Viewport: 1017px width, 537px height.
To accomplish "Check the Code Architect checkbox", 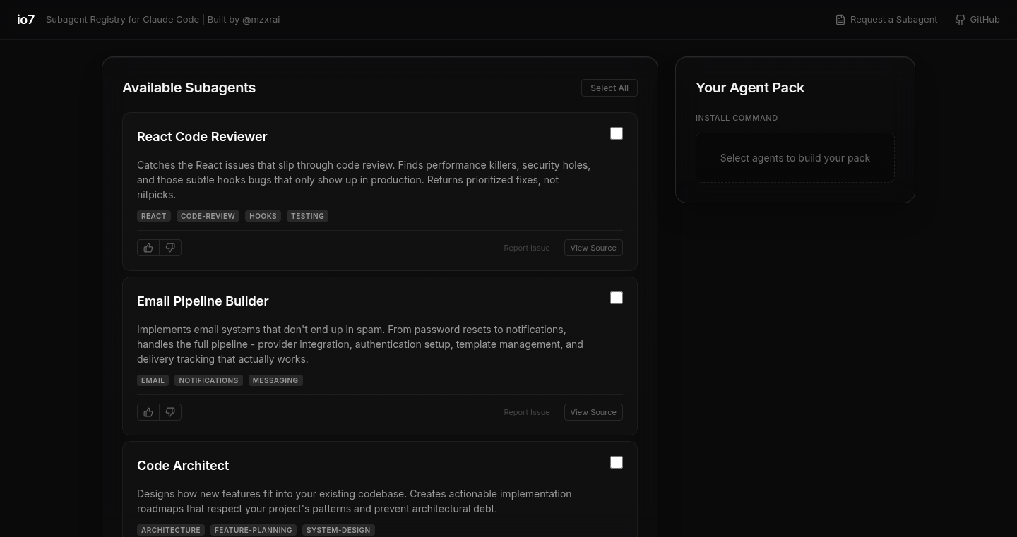I will [x=617, y=462].
